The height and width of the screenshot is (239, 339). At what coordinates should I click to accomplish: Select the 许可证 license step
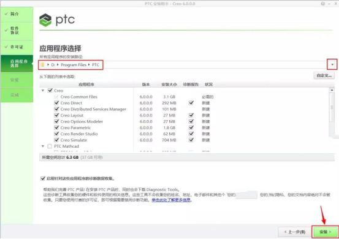click(17, 47)
